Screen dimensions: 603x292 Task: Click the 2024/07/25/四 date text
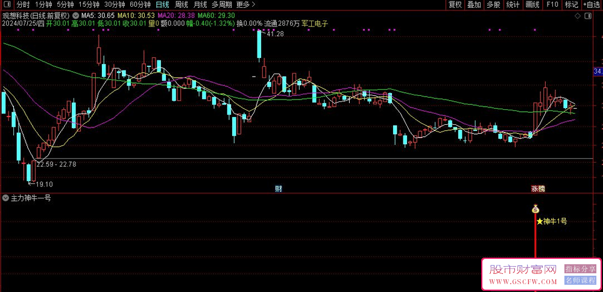(23, 24)
